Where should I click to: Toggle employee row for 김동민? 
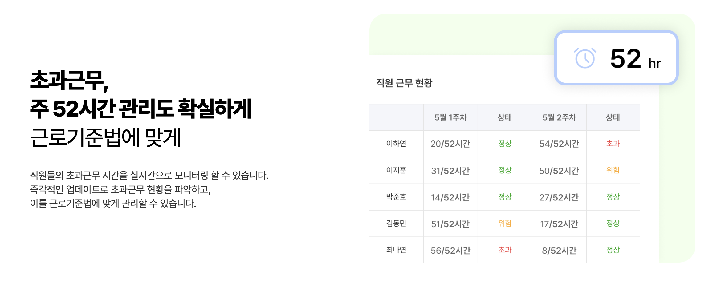click(x=396, y=224)
